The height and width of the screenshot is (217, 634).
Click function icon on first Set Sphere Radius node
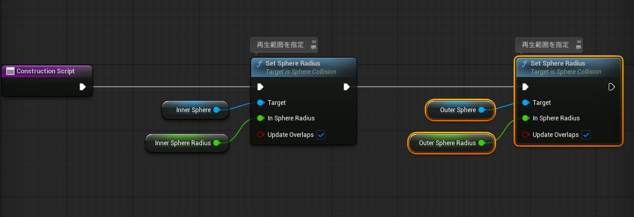click(259, 64)
